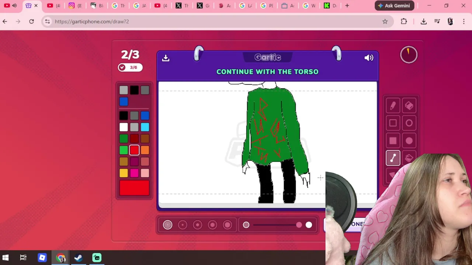Choose the second brush size
This screenshot has height=265, width=472.
183,225
